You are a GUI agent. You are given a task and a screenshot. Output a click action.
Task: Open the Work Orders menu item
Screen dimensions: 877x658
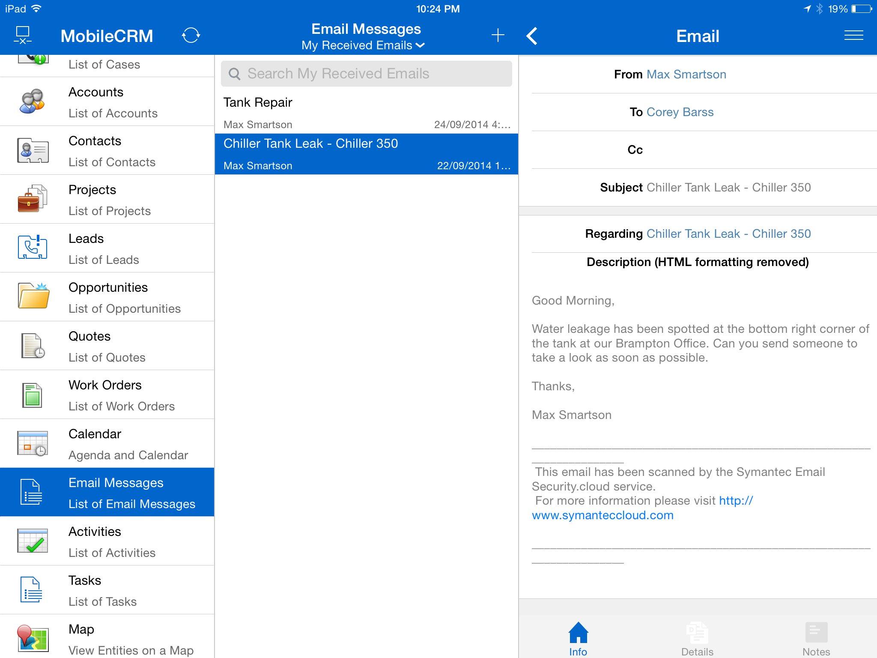pyautogui.click(x=107, y=395)
